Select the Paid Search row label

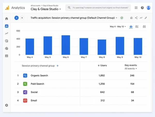pyautogui.click(x=37, y=84)
